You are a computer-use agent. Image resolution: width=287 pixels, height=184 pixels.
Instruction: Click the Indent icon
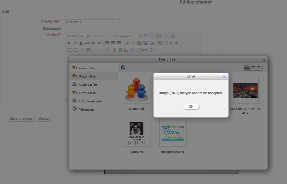[x=88, y=50]
